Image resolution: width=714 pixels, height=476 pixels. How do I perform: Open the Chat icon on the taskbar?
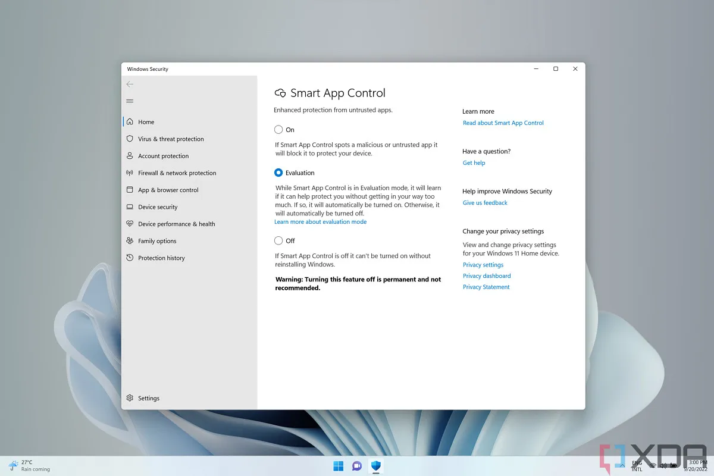[x=356, y=466]
